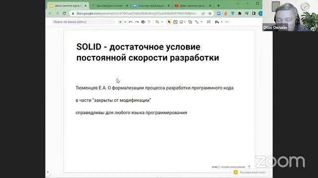The height and width of the screenshot is (178, 318).
Task: Click the line starting 'Тюменцев Е.А.'
Action: pos(155,88)
